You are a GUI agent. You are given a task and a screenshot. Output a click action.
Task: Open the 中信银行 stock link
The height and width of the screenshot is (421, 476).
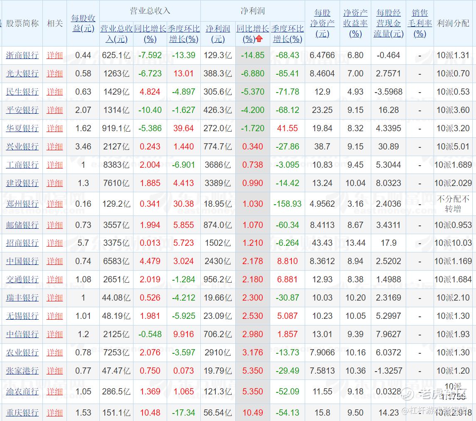22,334
